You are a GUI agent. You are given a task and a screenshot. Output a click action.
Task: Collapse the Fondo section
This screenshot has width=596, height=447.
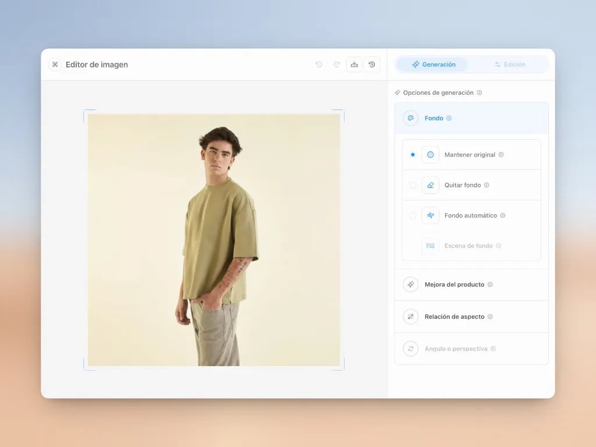pos(471,118)
